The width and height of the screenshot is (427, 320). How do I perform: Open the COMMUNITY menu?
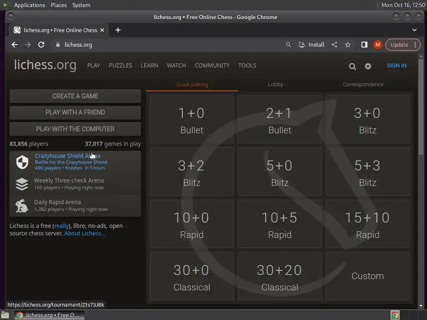point(212,65)
